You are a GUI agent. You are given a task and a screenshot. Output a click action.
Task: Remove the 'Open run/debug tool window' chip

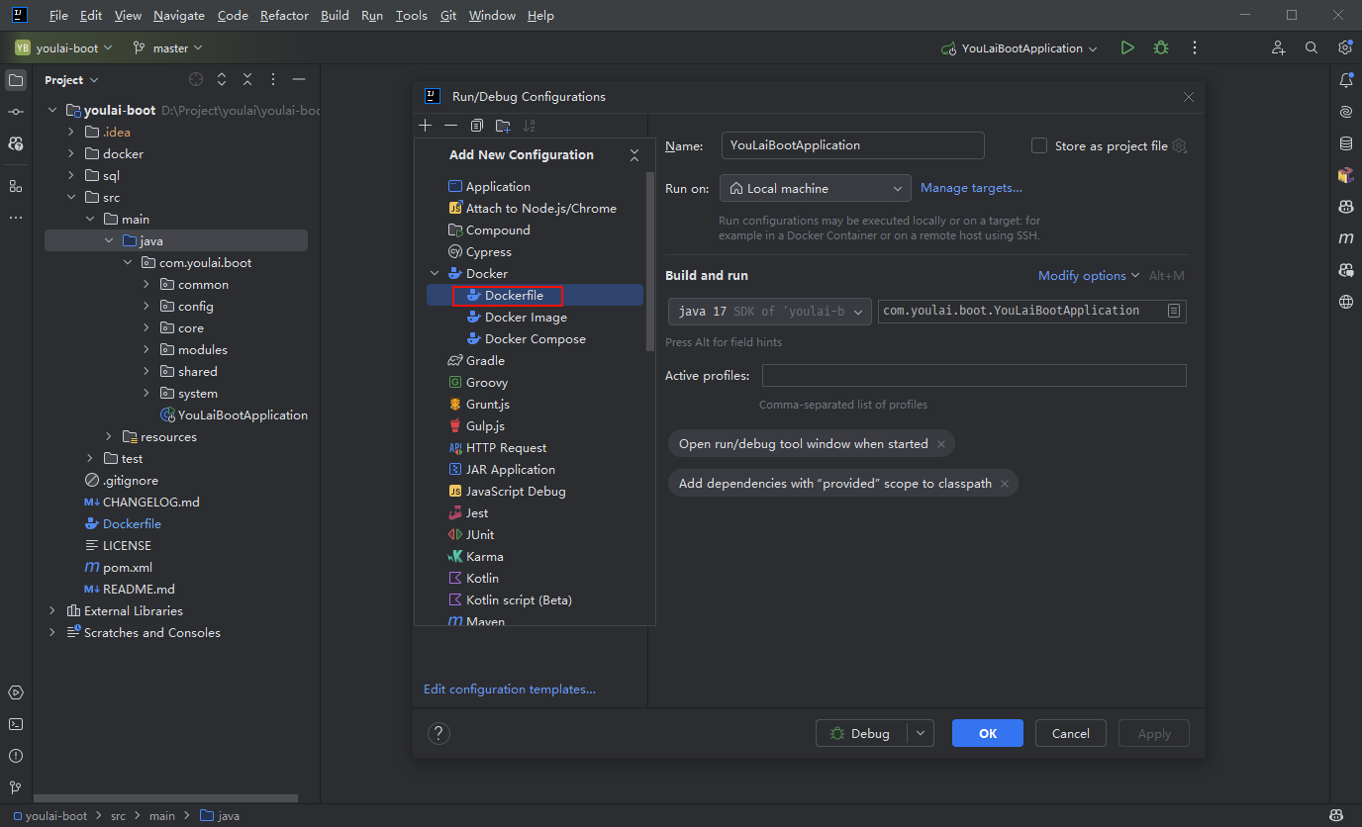click(x=941, y=444)
